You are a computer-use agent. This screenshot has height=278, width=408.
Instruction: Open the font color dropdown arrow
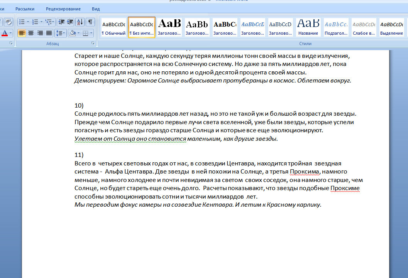[11, 33]
